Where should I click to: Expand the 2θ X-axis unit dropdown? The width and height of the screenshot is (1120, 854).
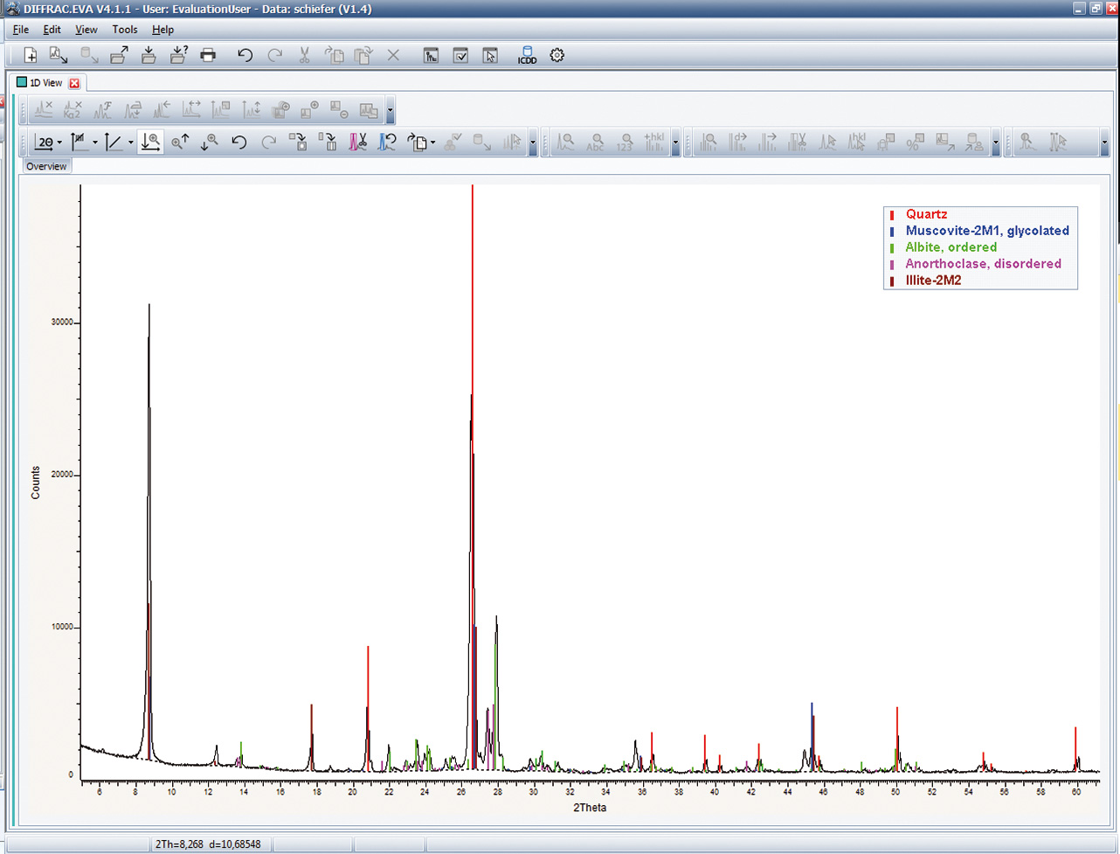59,142
